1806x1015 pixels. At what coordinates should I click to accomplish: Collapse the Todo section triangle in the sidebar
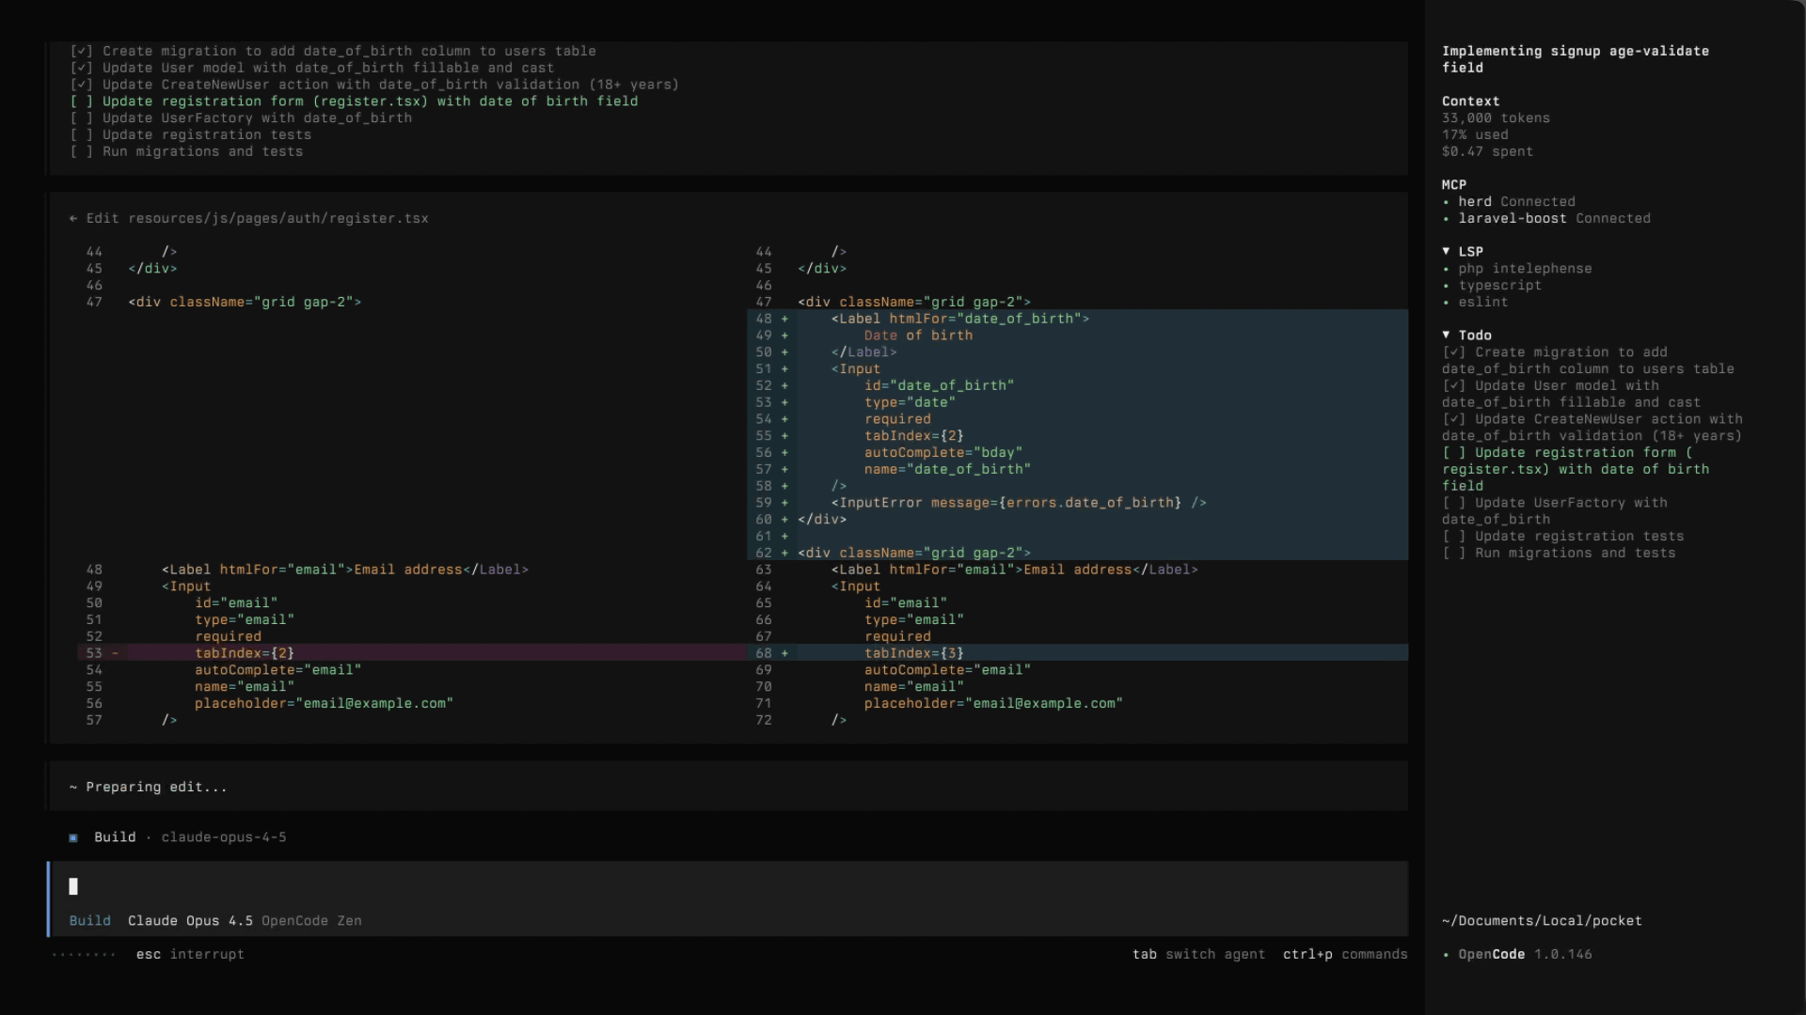[1446, 335]
